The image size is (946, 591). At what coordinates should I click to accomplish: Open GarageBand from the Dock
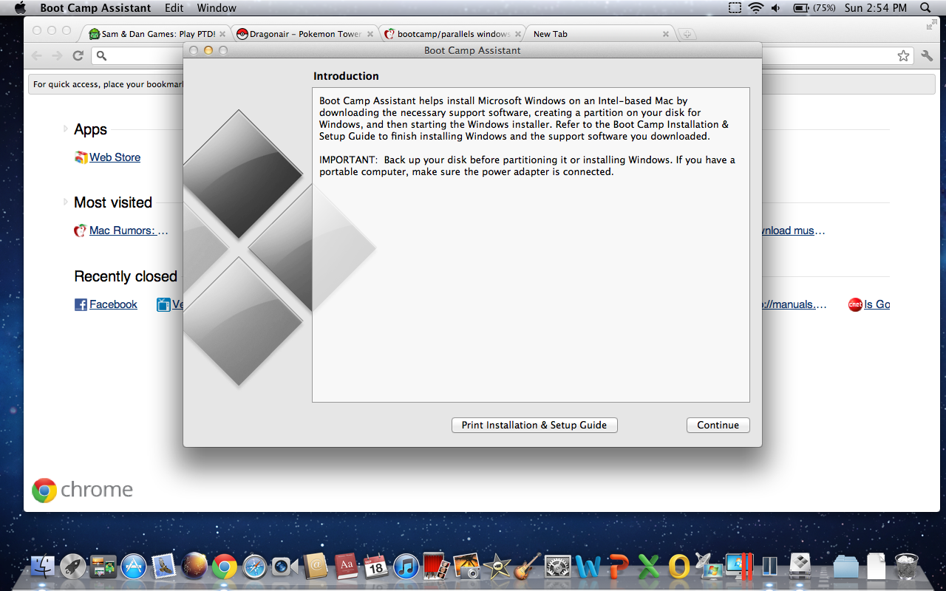click(528, 567)
